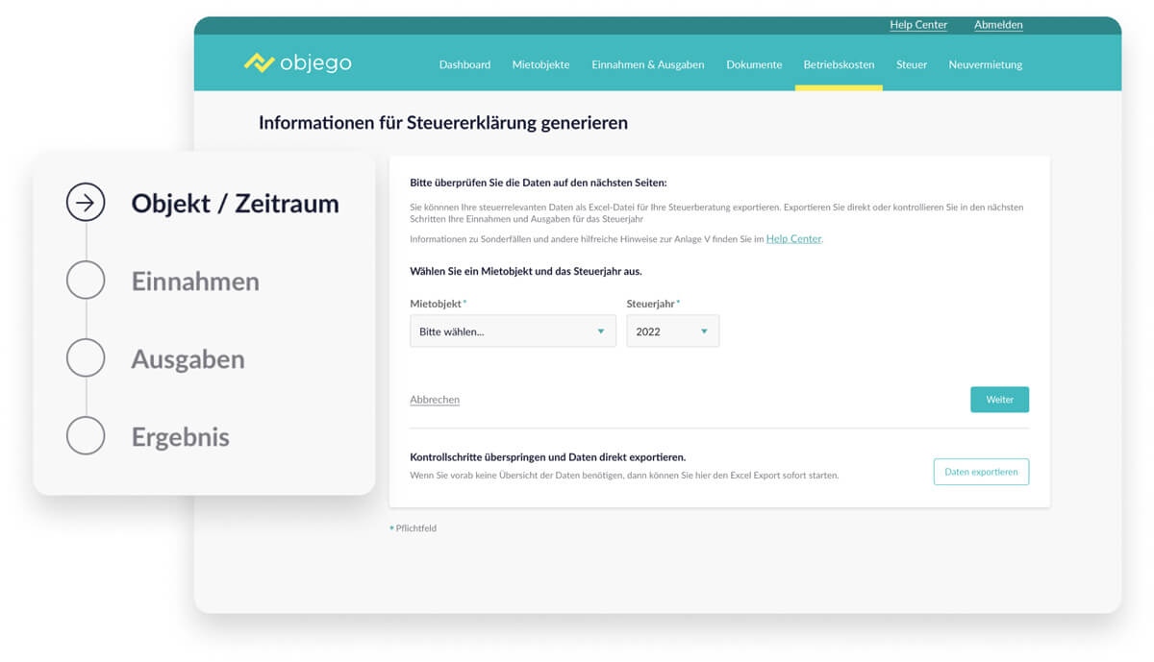This screenshot has height=662, width=1154.
Task: Open the Mietobjekt dropdown
Action: (x=512, y=331)
